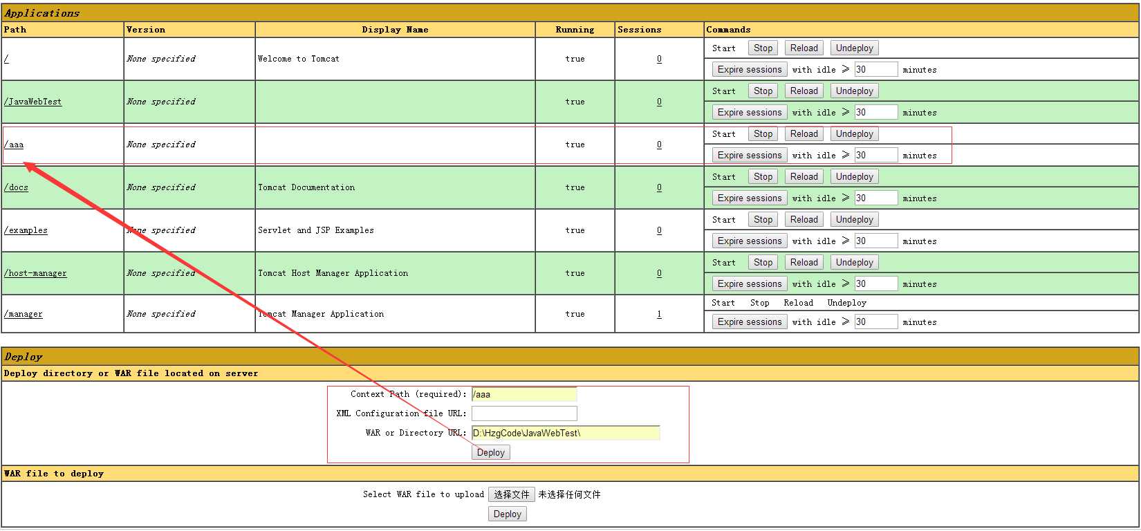This screenshot has height=531, width=1141.
Task: Undeploy the /aaa application
Action: [x=854, y=133]
